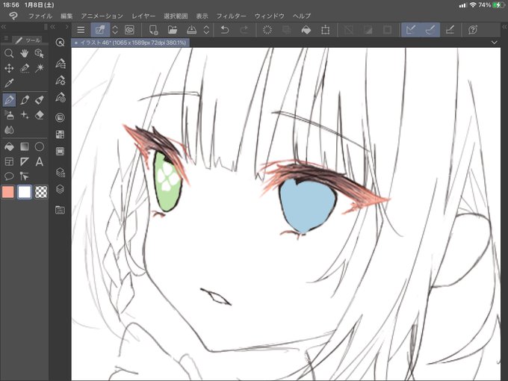Select the transparent color swatch
This screenshot has width=508, height=381.
[41, 192]
